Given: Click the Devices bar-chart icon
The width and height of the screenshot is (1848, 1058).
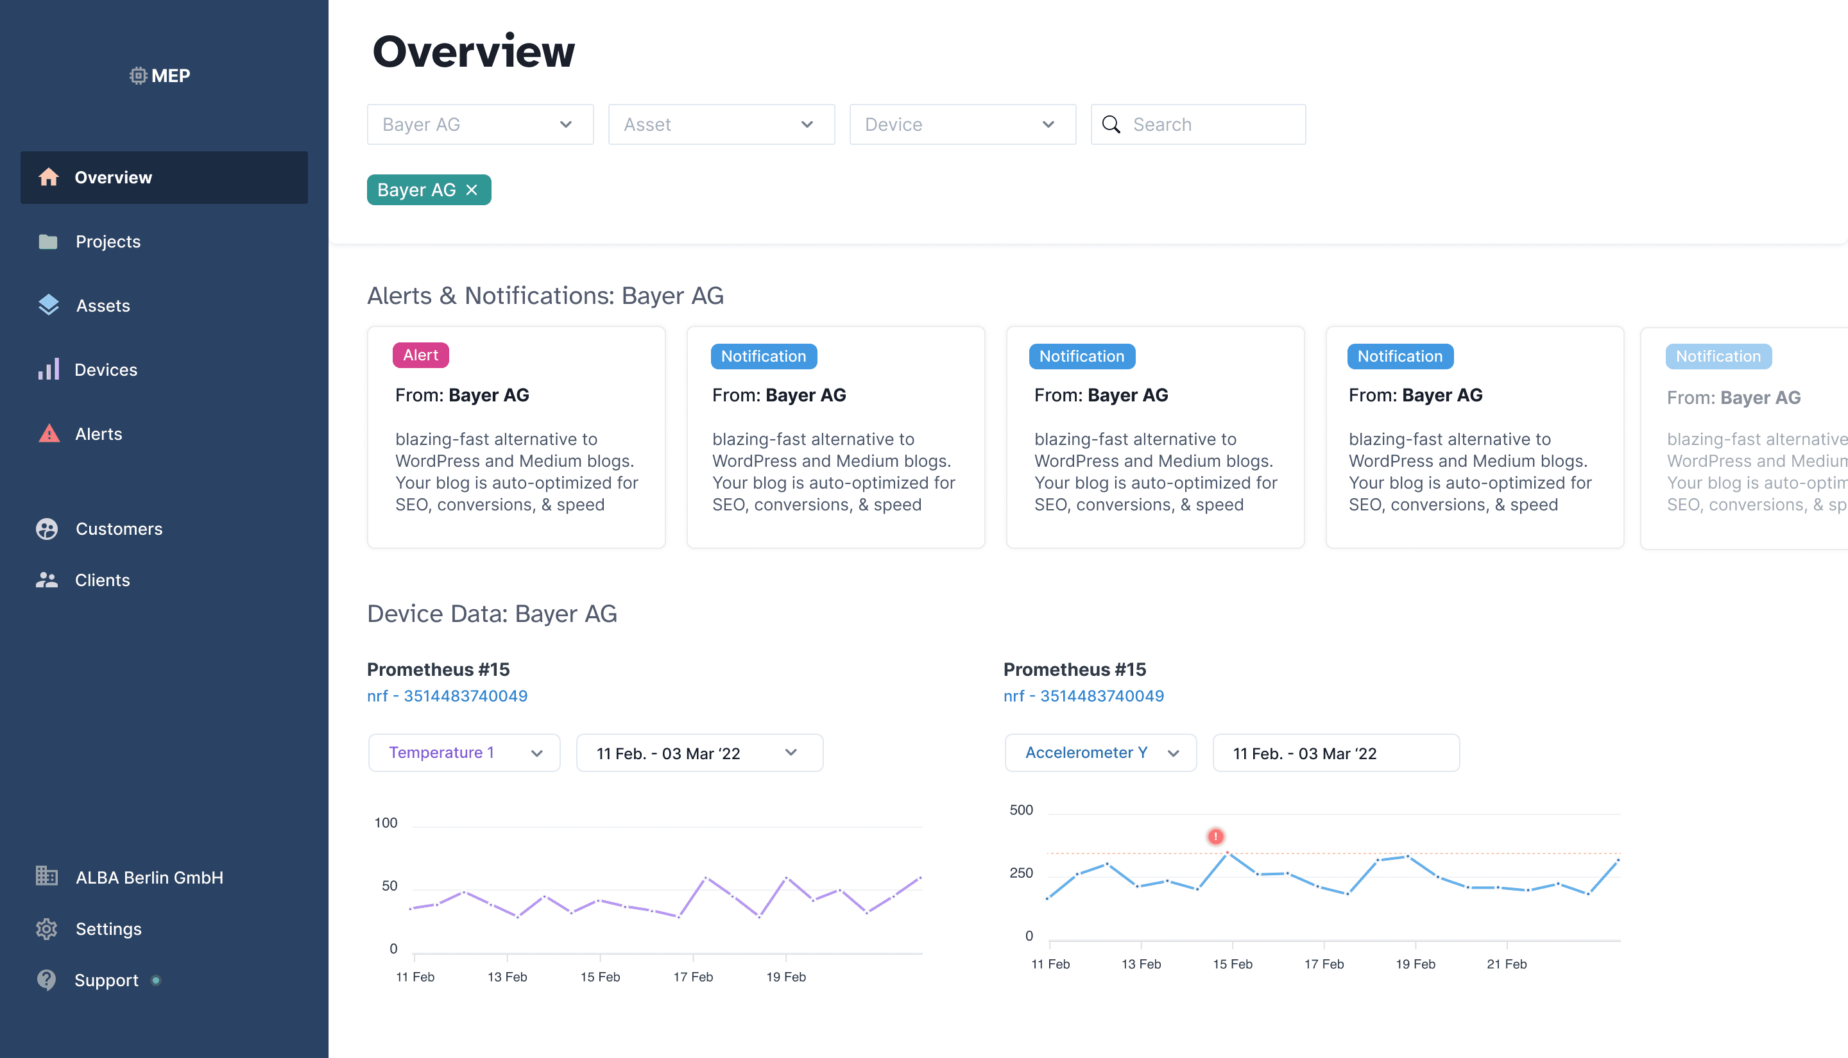Looking at the screenshot, I should (x=49, y=369).
